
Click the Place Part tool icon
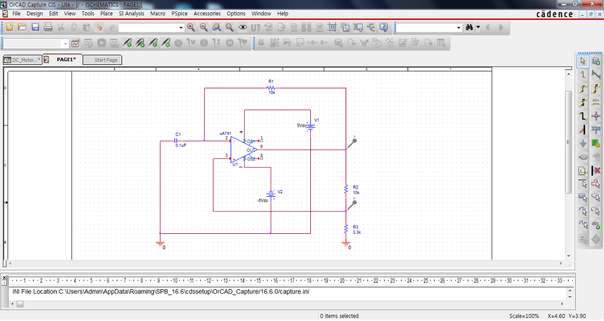point(596,61)
